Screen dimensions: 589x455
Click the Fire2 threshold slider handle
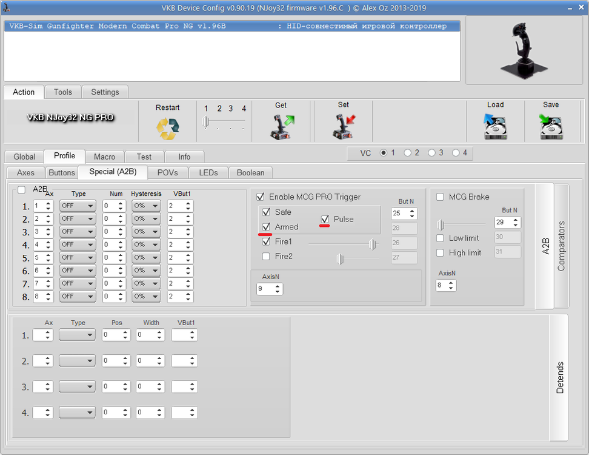coord(340,259)
